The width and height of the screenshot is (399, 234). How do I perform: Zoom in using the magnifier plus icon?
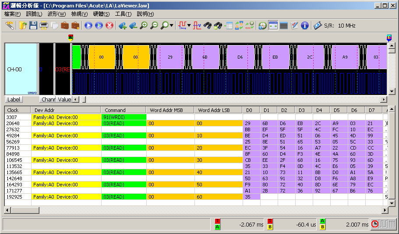[144, 25]
